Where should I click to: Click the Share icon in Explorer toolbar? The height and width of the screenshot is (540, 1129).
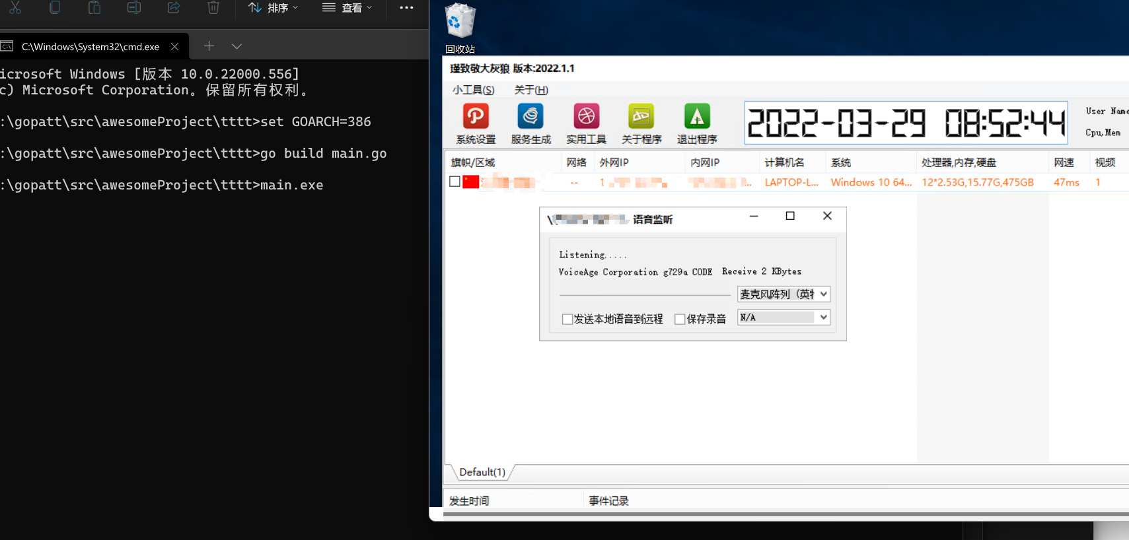(x=174, y=7)
